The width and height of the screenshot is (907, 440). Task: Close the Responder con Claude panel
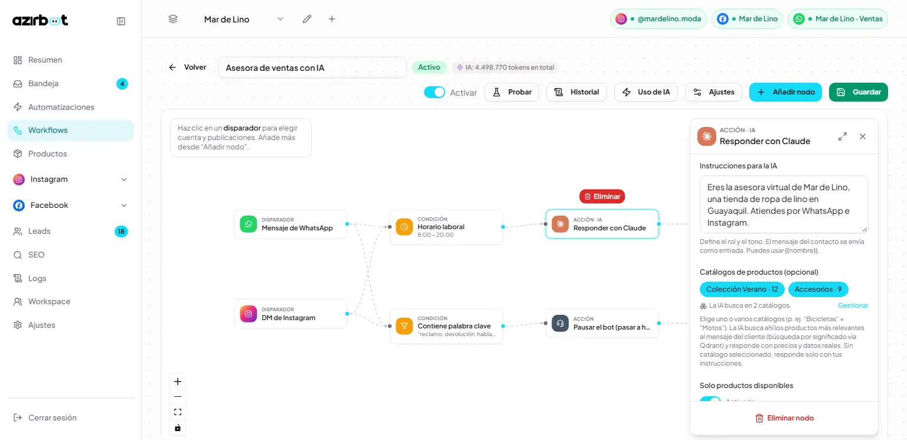click(x=863, y=136)
